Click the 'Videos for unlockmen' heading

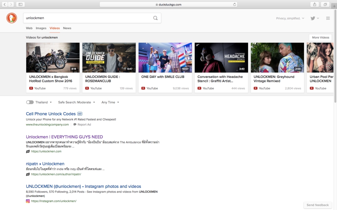(x=42, y=38)
